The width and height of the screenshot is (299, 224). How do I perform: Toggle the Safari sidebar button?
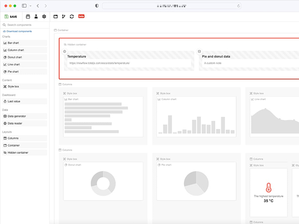coord(24,5)
